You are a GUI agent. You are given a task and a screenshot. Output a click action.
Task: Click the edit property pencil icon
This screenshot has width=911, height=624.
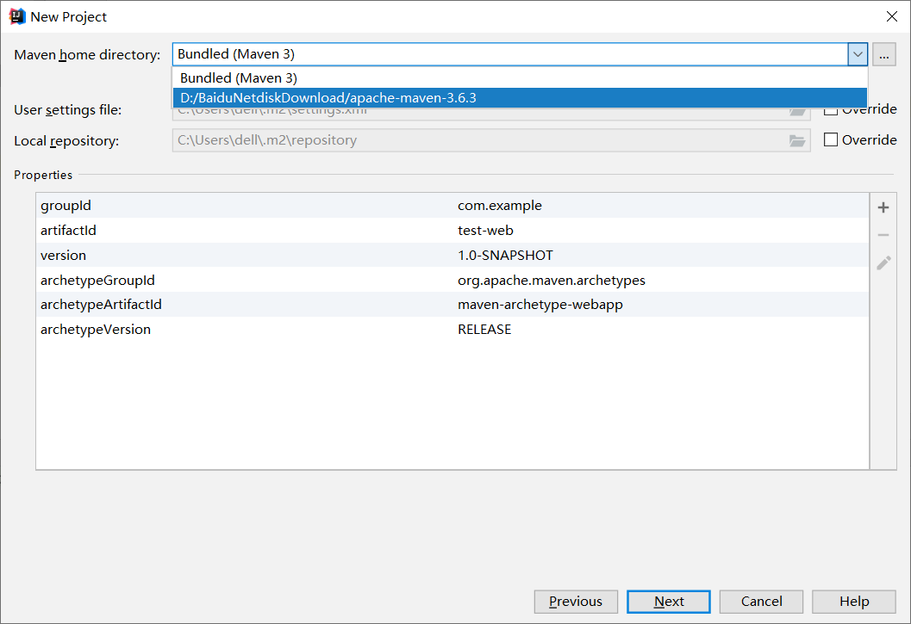[x=883, y=263]
